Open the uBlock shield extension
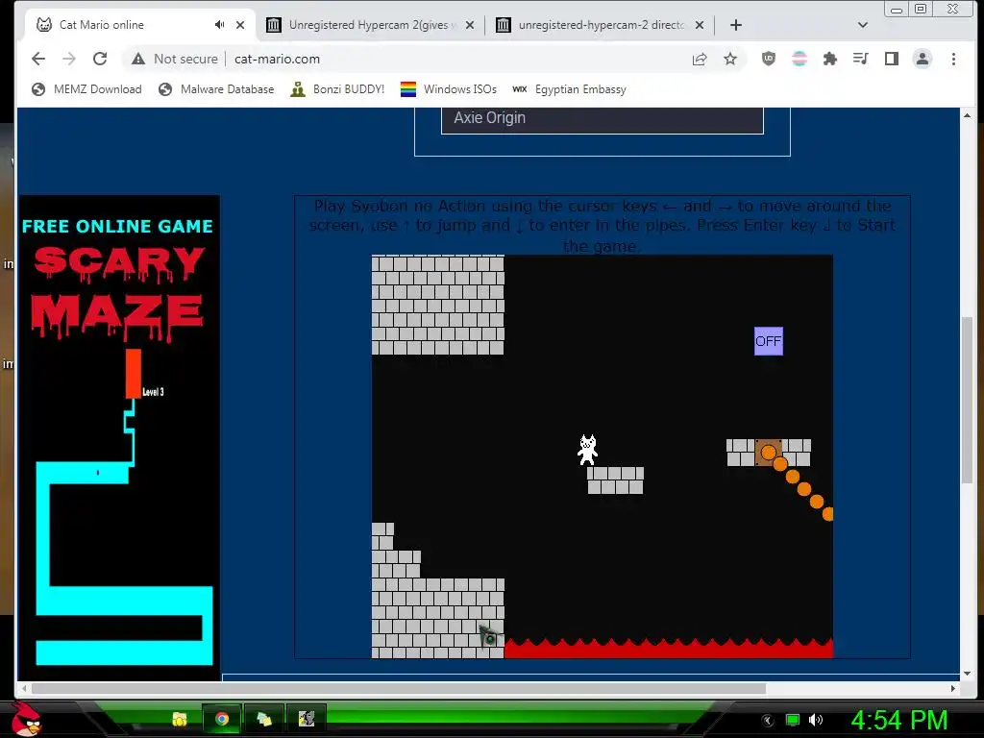The width and height of the screenshot is (984, 738). [769, 59]
